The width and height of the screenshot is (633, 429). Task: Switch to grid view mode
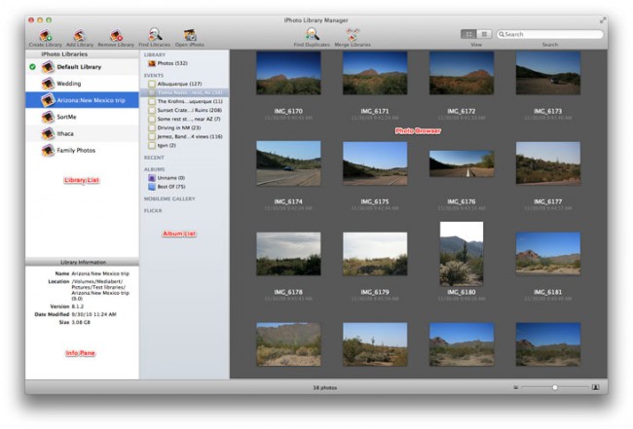[468, 34]
